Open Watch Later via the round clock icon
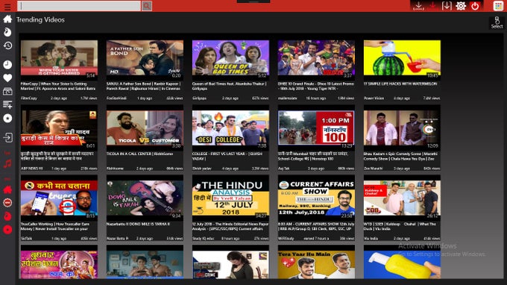 [7, 65]
